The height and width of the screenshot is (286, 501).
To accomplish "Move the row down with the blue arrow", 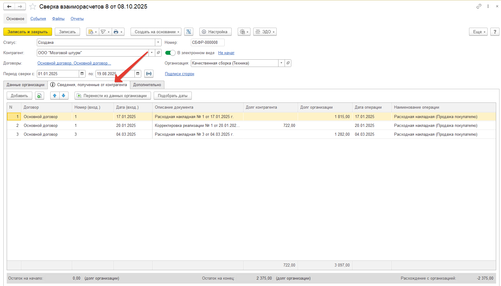I will click(64, 96).
